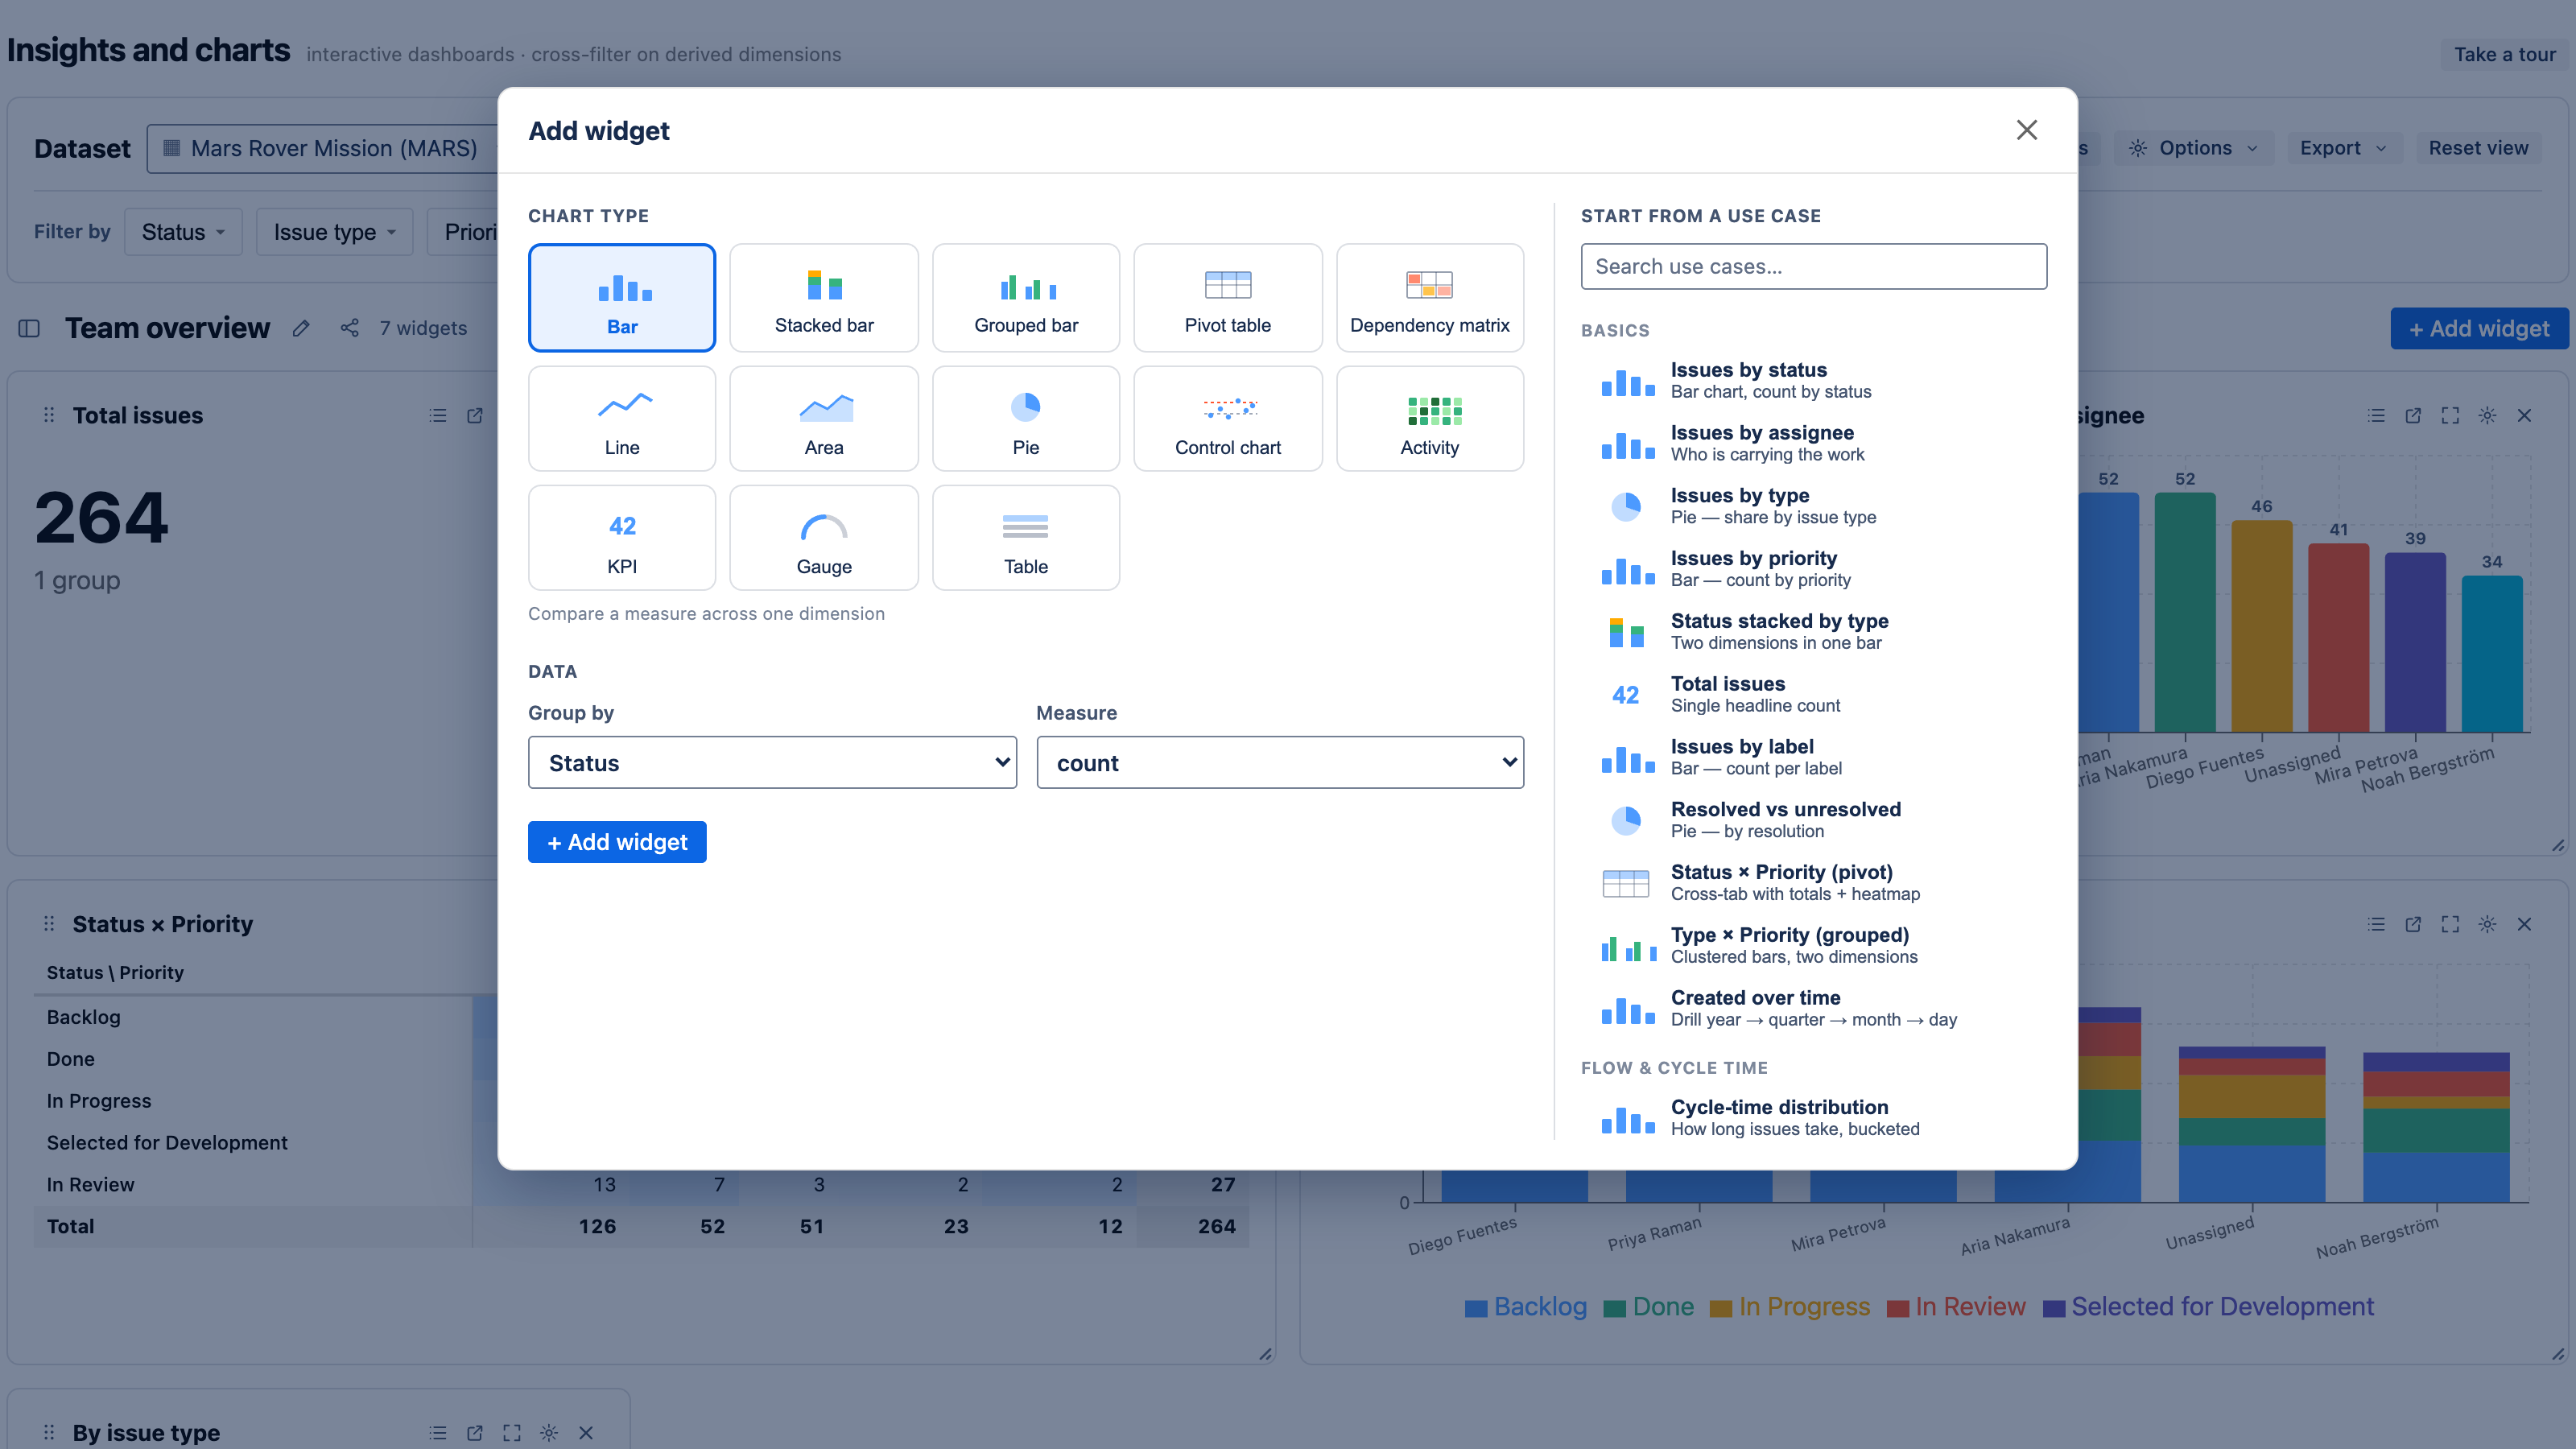Select the Area chart type

823,418
